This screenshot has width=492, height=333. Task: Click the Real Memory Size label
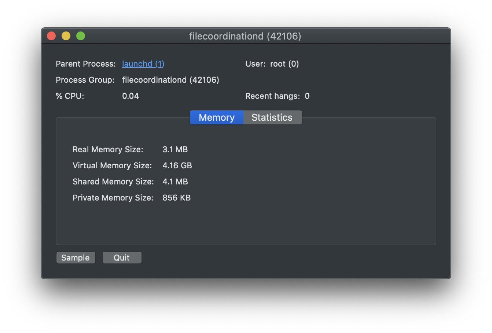coord(108,149)
